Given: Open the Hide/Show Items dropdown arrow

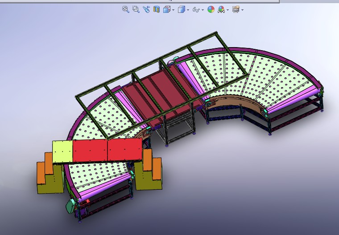Looking at the screenshot, I should point(203,10).
